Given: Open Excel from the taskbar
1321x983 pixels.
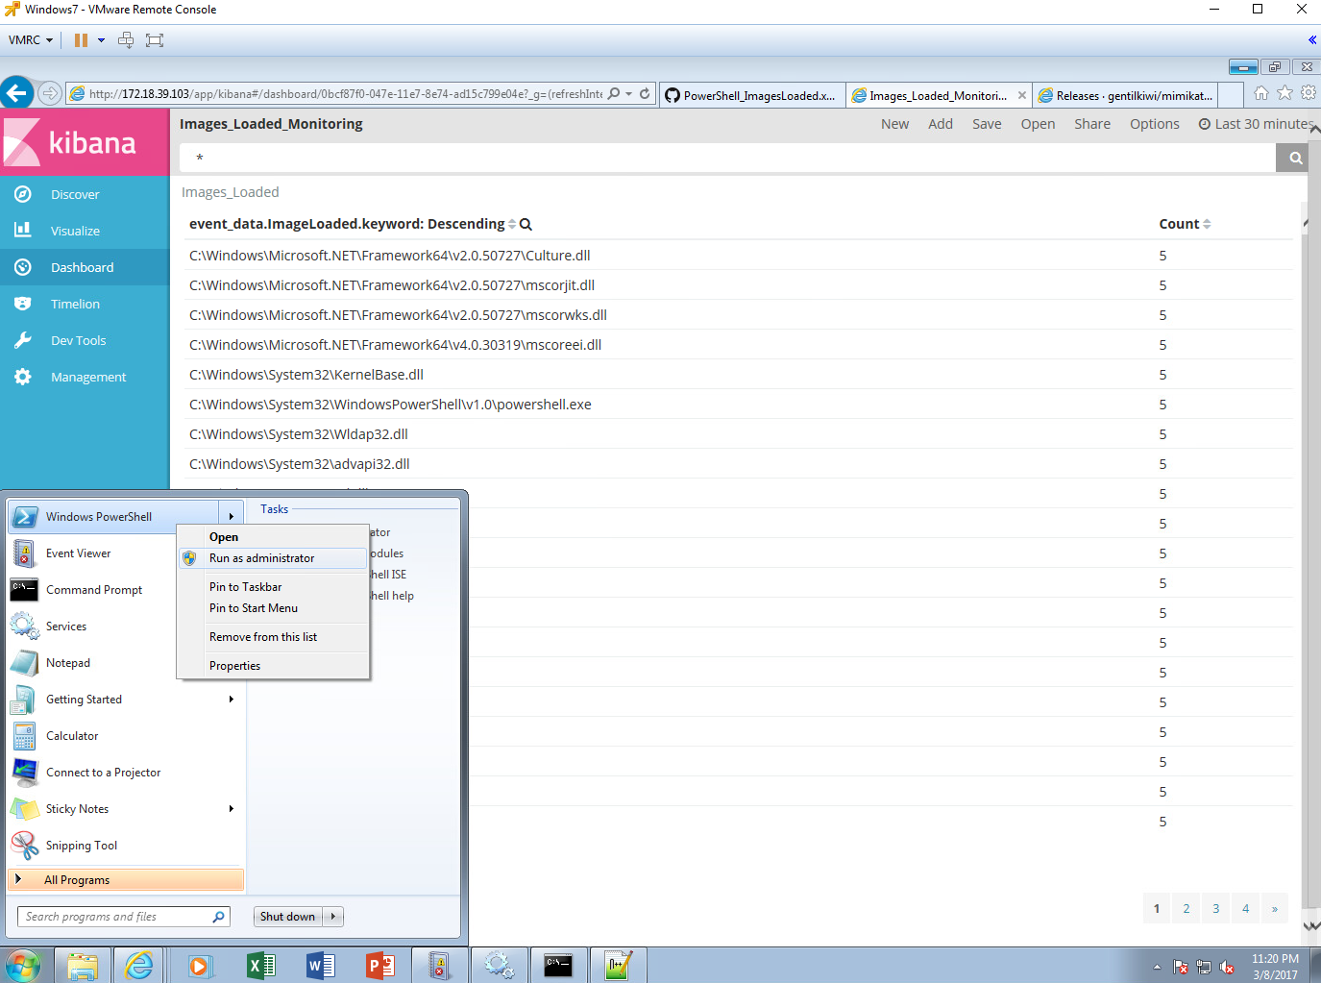Looking at the screenshot, I should point(260,965).
